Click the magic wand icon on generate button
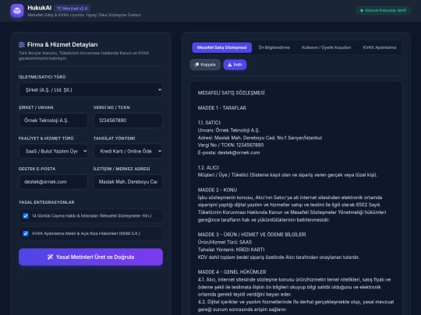Viewport: 421px width, 315px height. coord(50,257)
